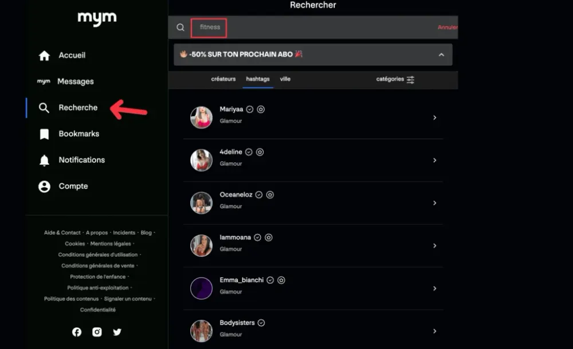The image size is (573, 349).
Task: Open Conditions générales d'utilisation link
Action: coord(98,255)
